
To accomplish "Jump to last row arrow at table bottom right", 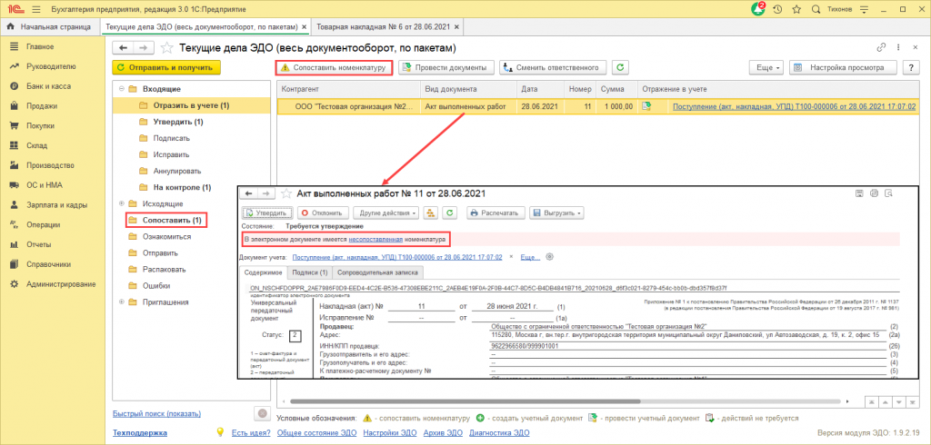I will [914, 401].
